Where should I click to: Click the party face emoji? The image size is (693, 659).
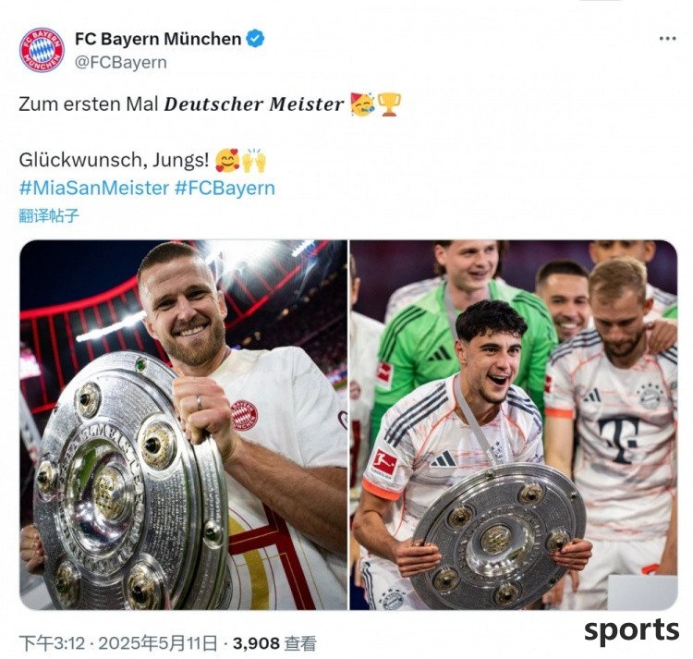pos(362,104)
